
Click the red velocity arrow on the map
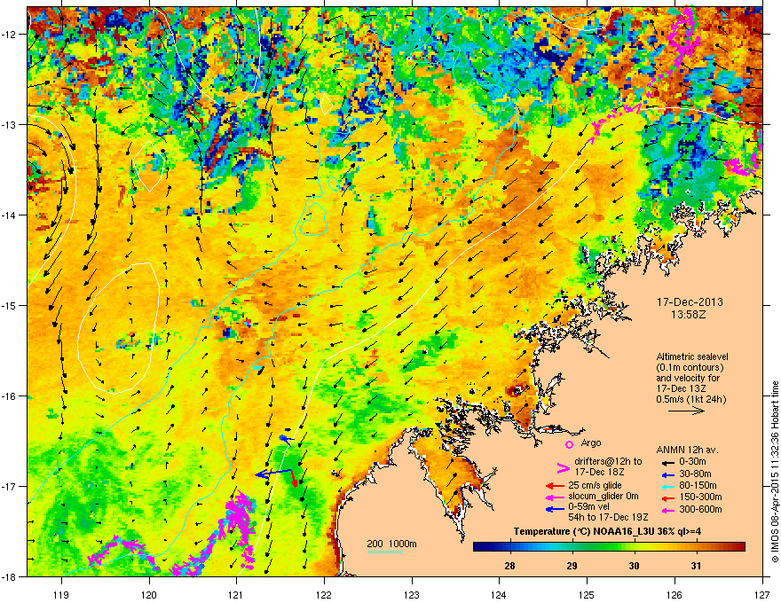pos(293,478)
